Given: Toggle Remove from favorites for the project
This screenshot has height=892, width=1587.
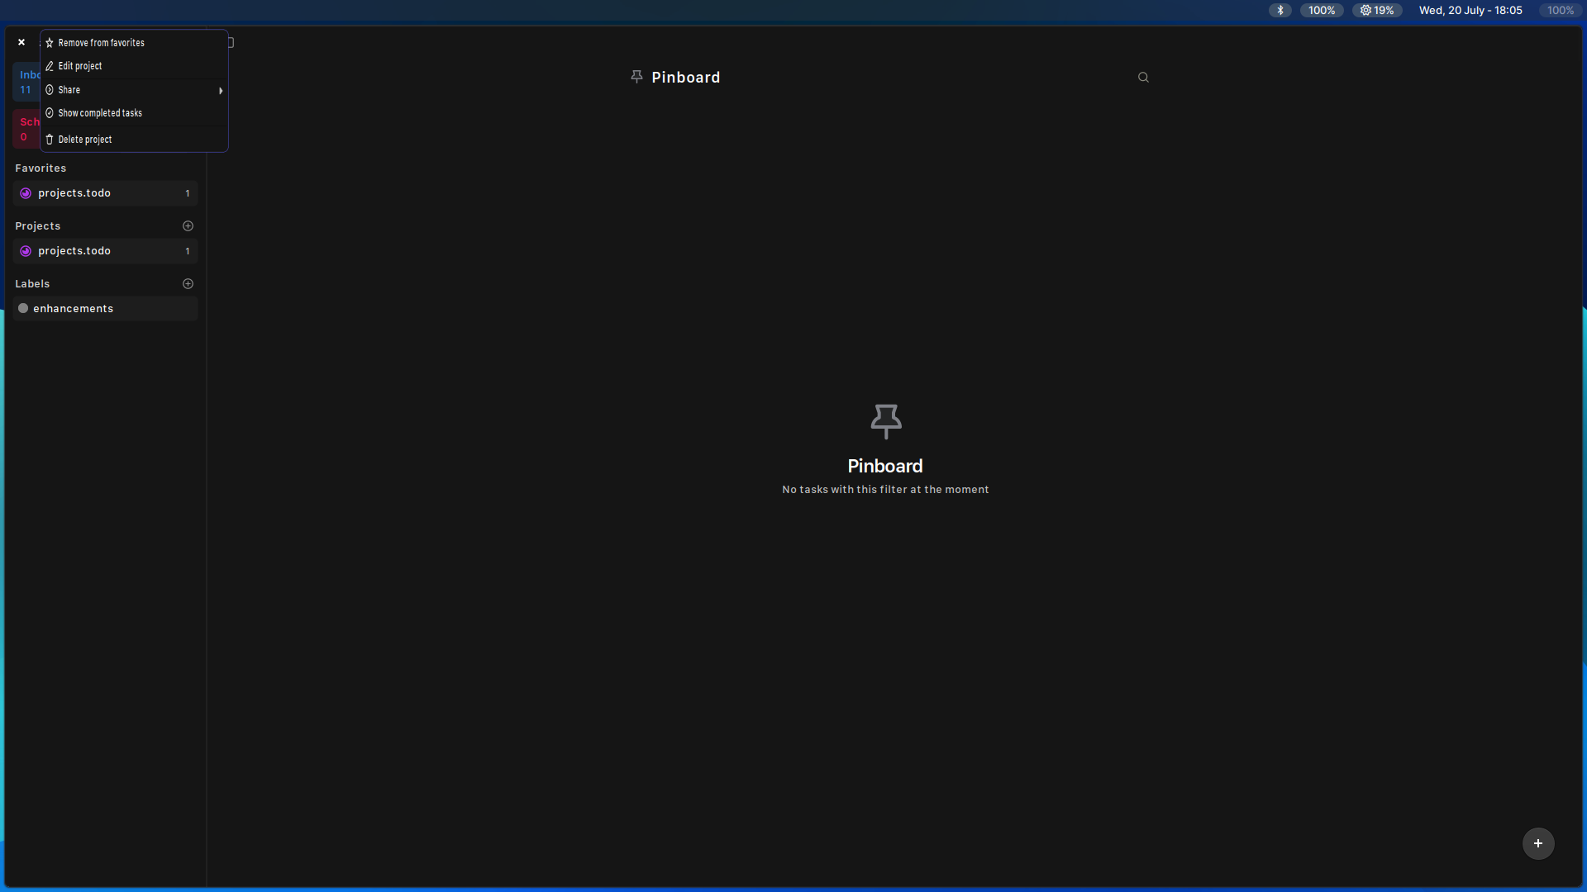Looking at the screenshot, I should click(101, 42).
